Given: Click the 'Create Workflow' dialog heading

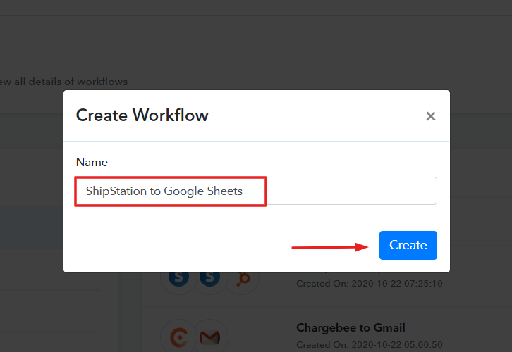Looking at the screenshot, I should [142, 115].
